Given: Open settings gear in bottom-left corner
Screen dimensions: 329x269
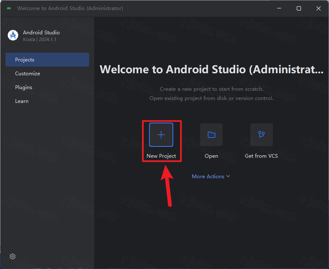Looking at the screenshot, I should tap(13, 256).
